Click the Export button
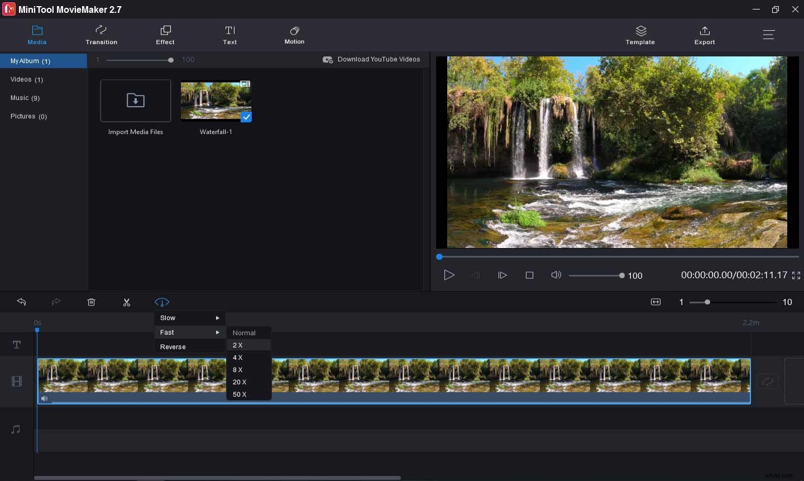Screen dimensions: 804x481 tap(704, 35)
